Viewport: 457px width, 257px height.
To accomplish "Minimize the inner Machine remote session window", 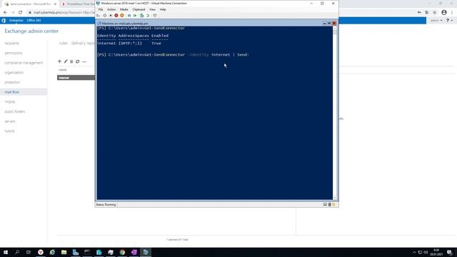I will point(324,24).
